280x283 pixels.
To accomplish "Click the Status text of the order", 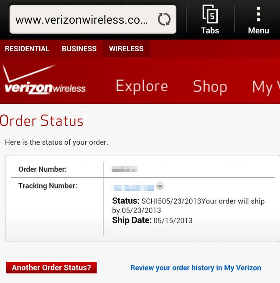I will coord(188,205).
